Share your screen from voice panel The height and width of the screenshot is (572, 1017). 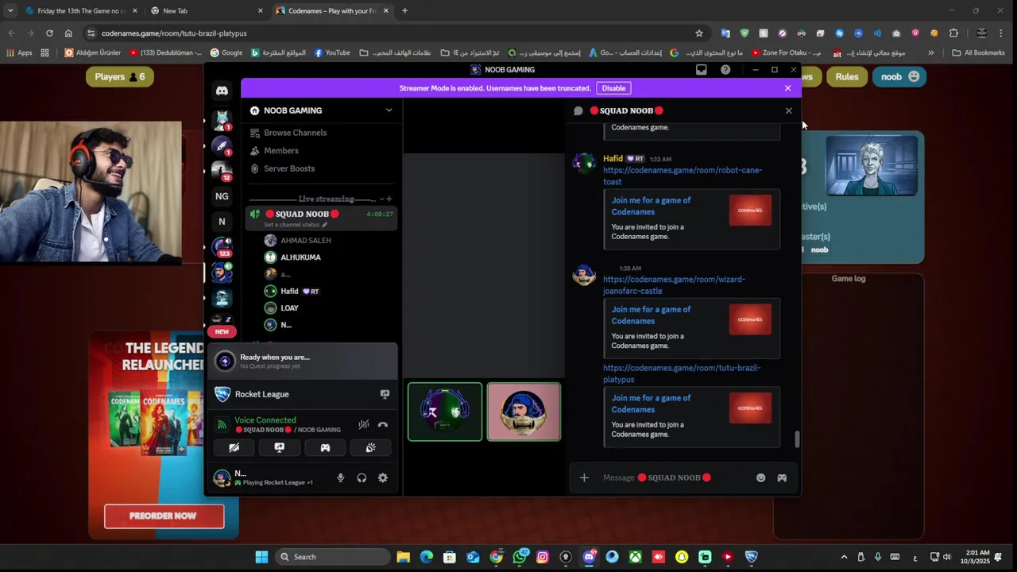point(279,448)
